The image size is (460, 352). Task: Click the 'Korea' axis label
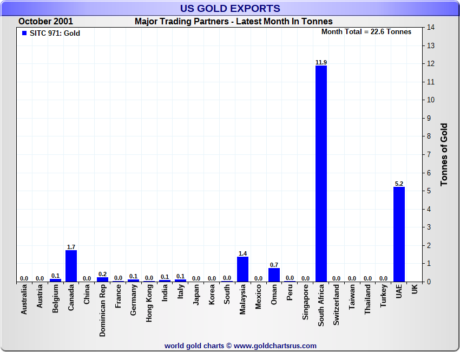(x=212, y=295)
